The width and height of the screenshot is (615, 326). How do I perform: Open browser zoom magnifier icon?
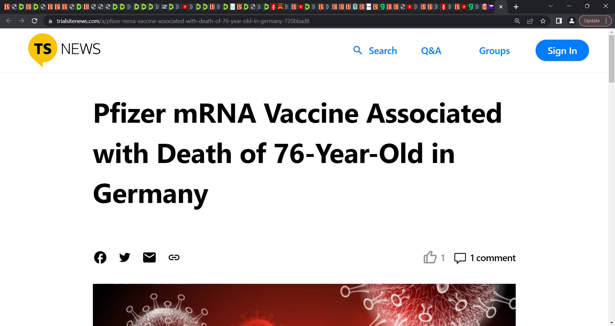click(517, 21)
